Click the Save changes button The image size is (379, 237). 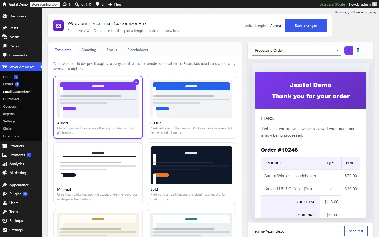pos(306,26)
